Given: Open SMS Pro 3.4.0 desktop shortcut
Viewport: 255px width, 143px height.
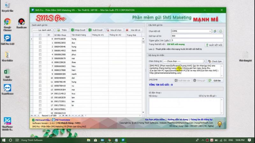Looking at the screenshot, I should [x=7, y=39].
